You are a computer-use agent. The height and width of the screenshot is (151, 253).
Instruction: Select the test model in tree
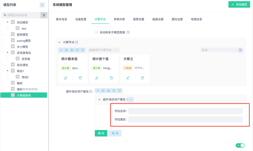(24, 29)
